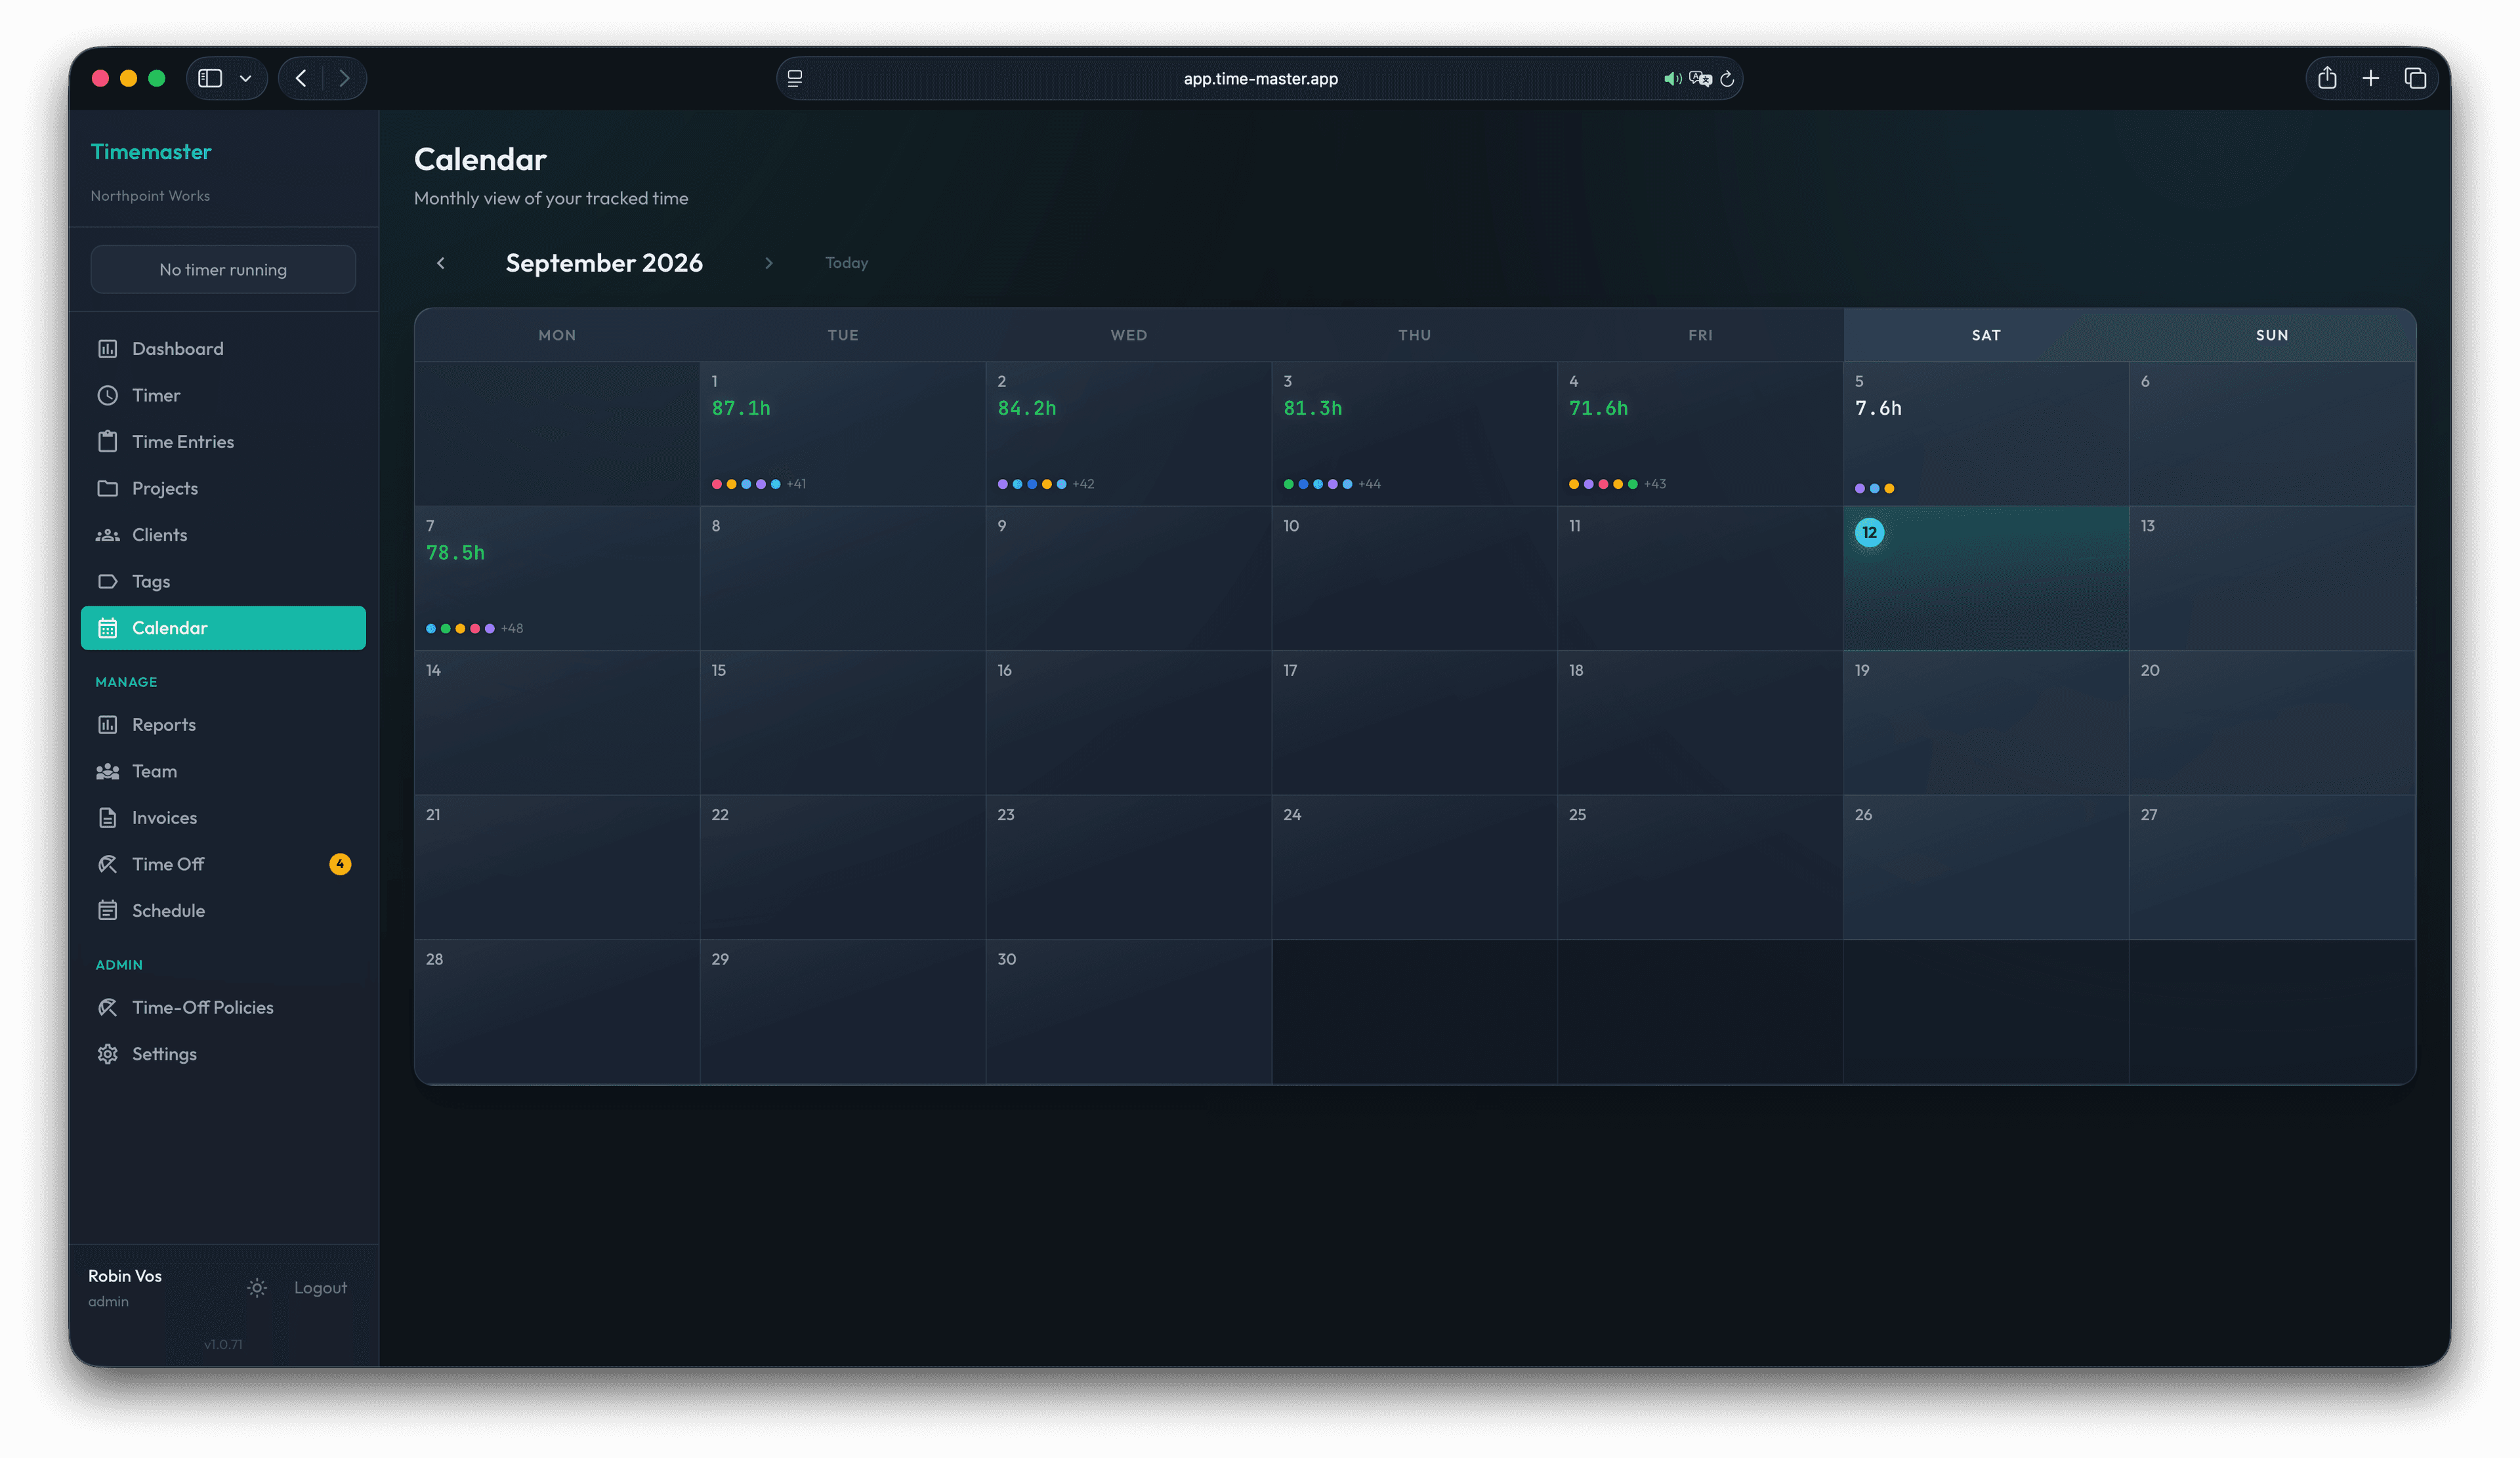Click the Time Off badge showing 4
Image resolution: width=2520 pixels, height=1458 pixels.
pos(340,864)
